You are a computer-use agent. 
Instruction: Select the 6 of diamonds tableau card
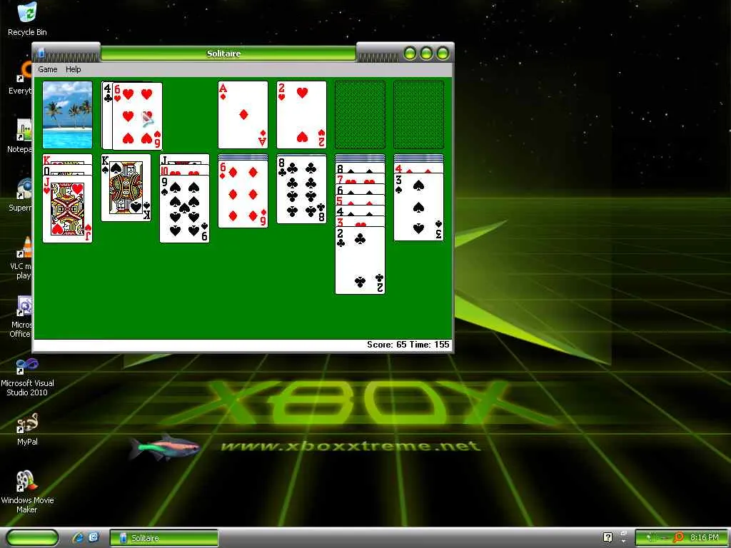[243, 194]
